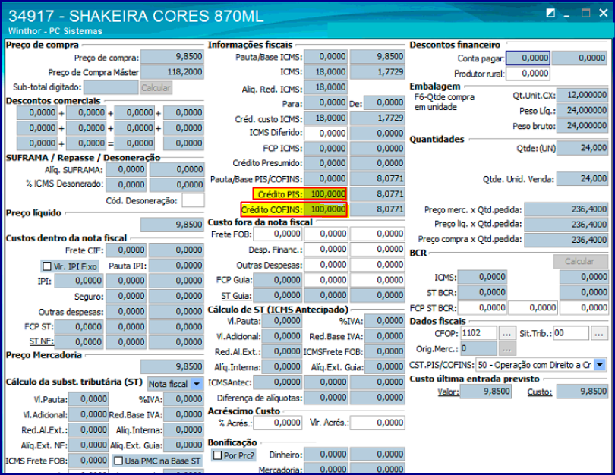Viewport: 615px width, 475px height.
Task: Click Calcular next to Sub-total digitado
Action: [156, 88]
